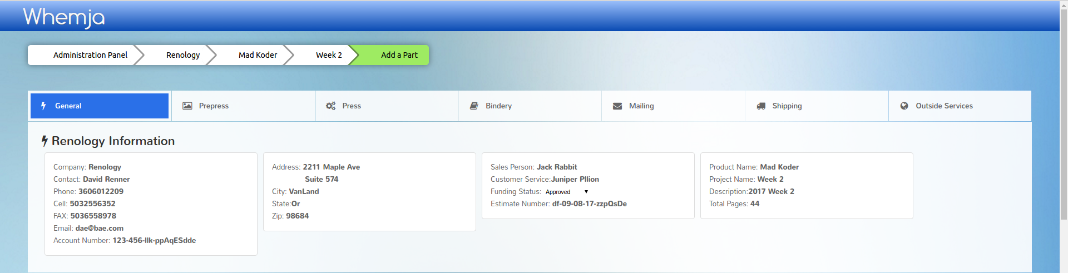The width and height of the screenshot is (1068, 273).
Task: Click the gears icon in Press tab
Action: click(330, 106)
